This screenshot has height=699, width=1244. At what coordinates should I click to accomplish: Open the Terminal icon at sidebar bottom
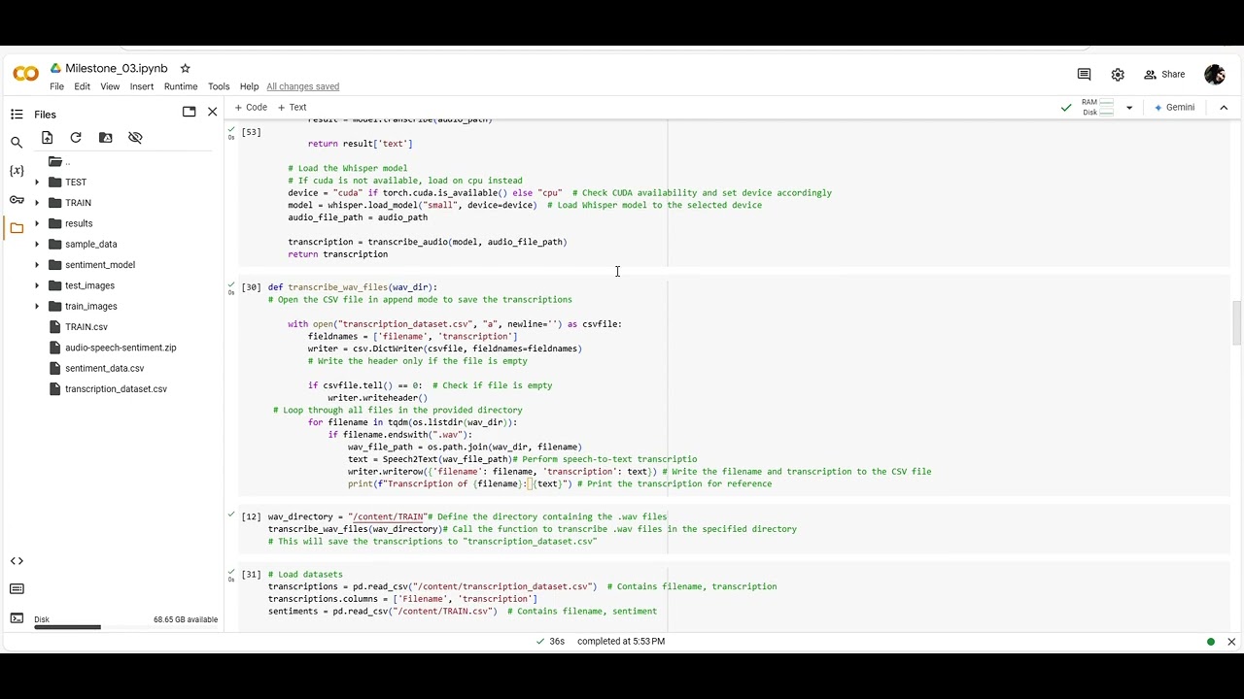[17, 618]
